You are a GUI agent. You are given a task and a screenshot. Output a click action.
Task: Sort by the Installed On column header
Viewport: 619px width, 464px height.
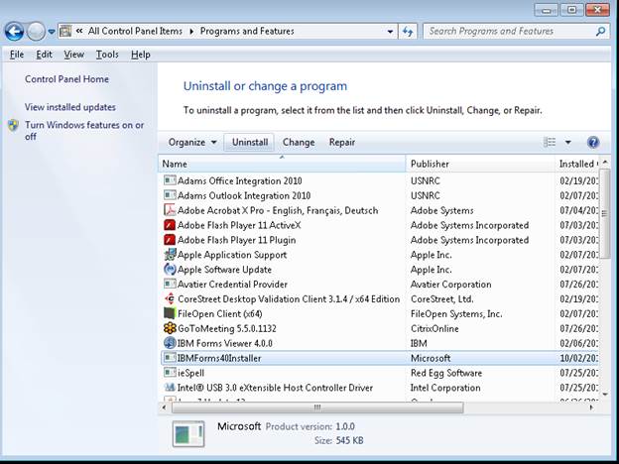pyautogui.click(x=576, y=164)
